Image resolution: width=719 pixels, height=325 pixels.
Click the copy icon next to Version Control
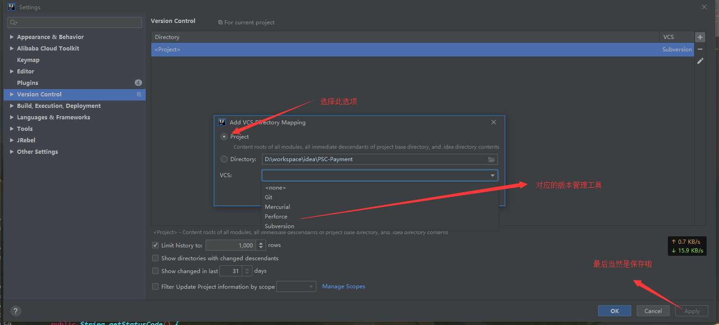(139, 95)
